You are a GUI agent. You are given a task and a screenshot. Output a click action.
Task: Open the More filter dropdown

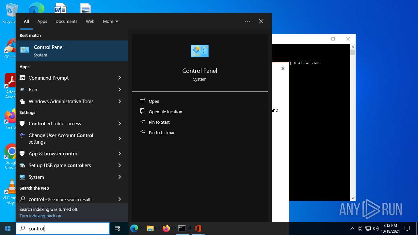point(111,21)
